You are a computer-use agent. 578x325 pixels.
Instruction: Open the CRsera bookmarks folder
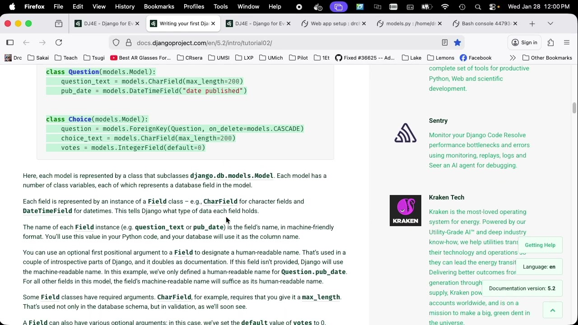(x=190, y=58)
